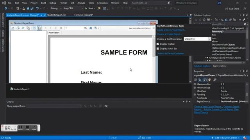Click Undock in Parent Container link

click(170, 54)
